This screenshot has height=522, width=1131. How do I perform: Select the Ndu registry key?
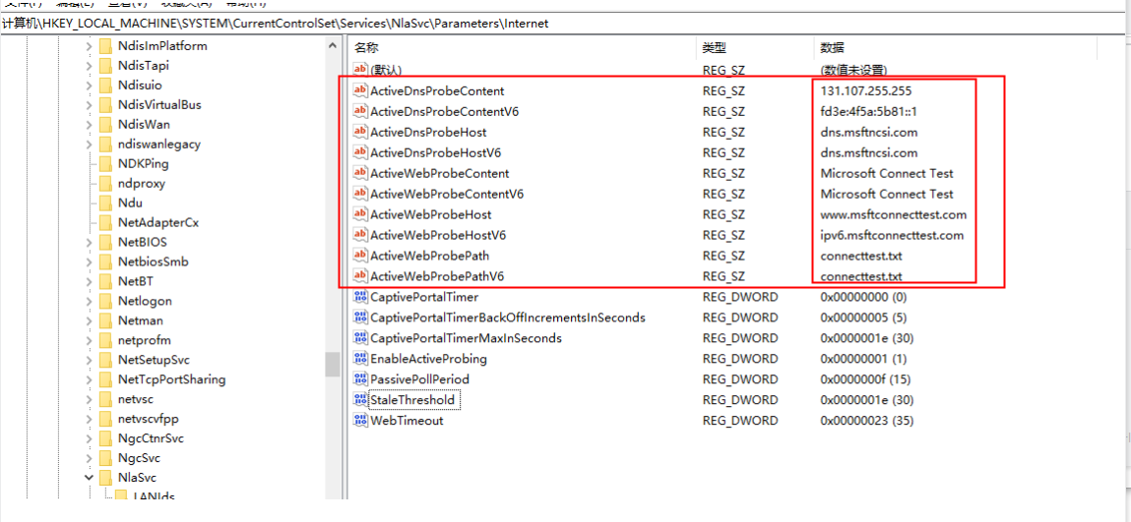(x=130, y=203)
